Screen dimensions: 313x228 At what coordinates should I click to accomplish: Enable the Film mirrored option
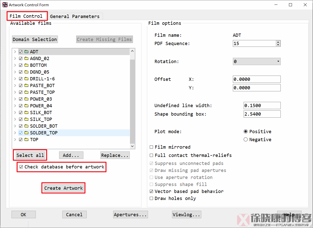151,147
